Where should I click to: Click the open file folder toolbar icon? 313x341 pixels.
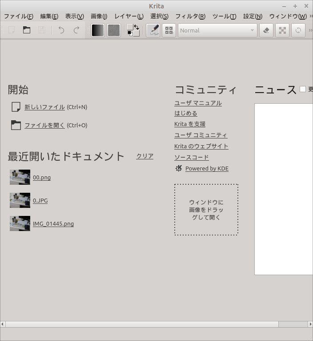point(27,30)
